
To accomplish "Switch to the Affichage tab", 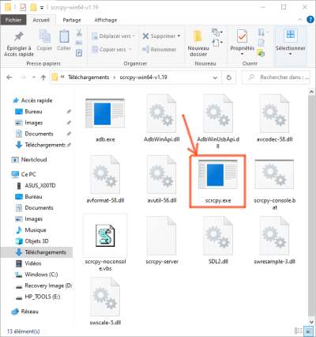I will 106,20.
